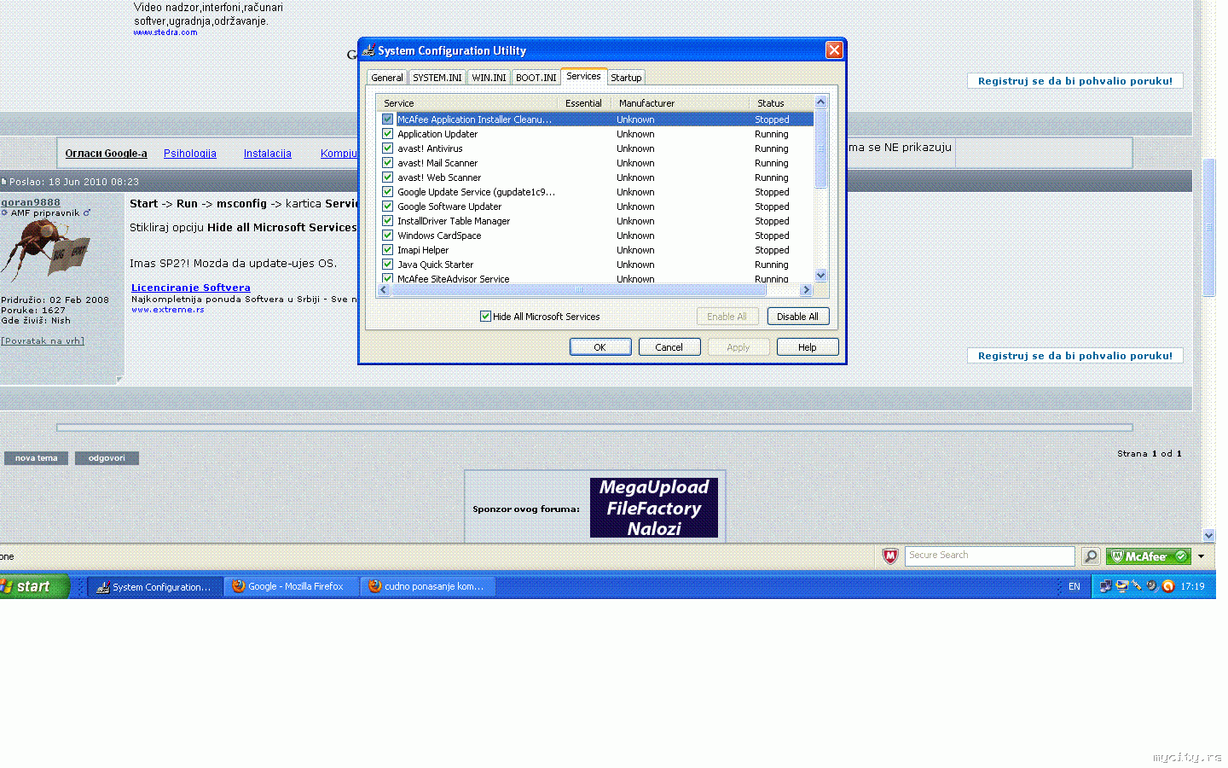Open the network computers icon in system tray
The width and height of the screenshot is (1228, 768).
pos(1105,586)
